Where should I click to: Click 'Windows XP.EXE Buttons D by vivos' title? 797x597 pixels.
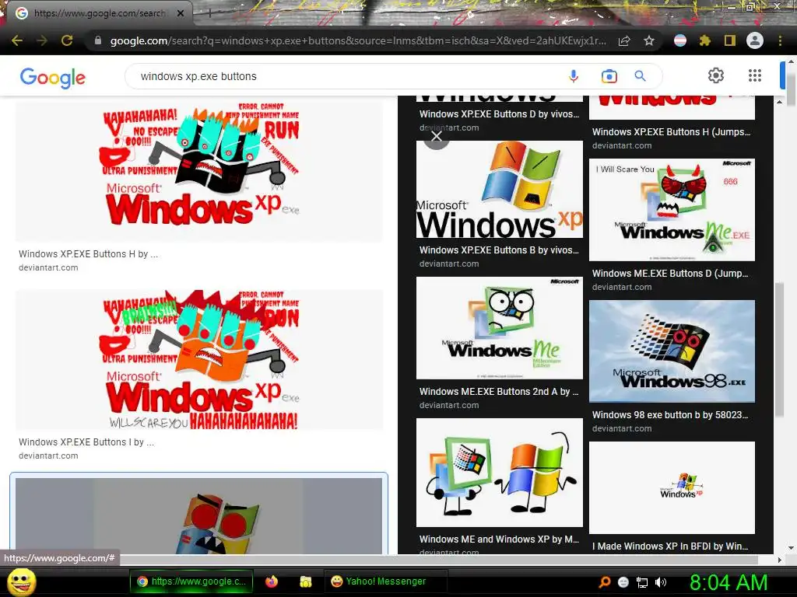(x=499, y=114)
